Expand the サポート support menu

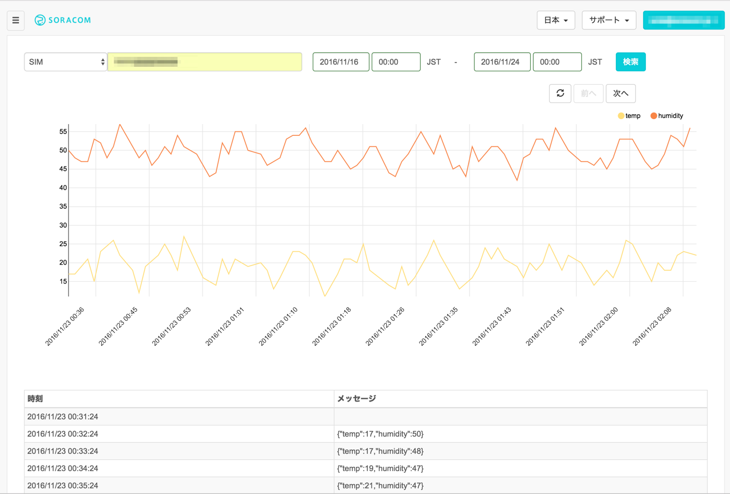(x=609, y=20)
